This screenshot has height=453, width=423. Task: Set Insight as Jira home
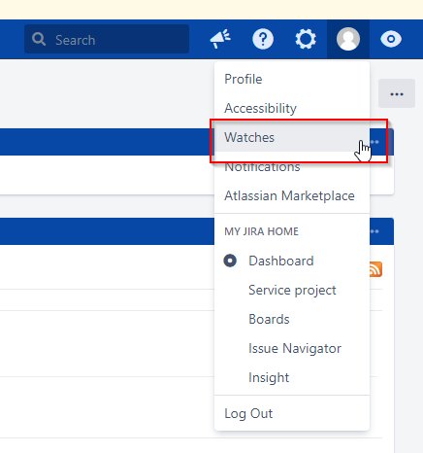[x=292, y=377]
